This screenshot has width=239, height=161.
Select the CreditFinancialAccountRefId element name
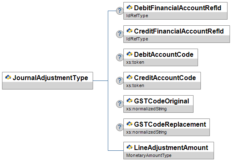(x=179, y=31)
